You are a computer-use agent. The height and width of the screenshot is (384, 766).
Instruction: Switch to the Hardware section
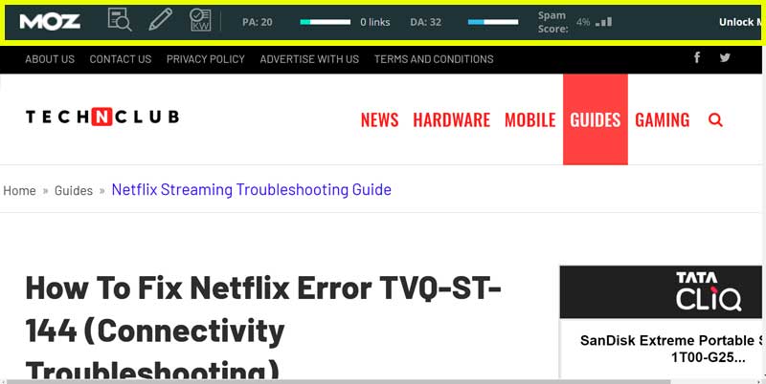[x=451, y=119]
